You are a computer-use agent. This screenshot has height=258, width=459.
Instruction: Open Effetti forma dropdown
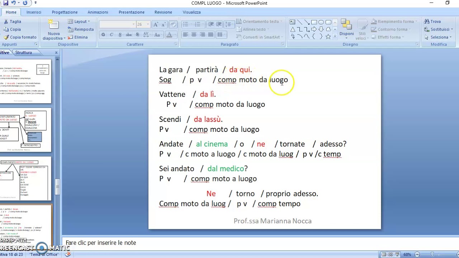pos(388,37)
